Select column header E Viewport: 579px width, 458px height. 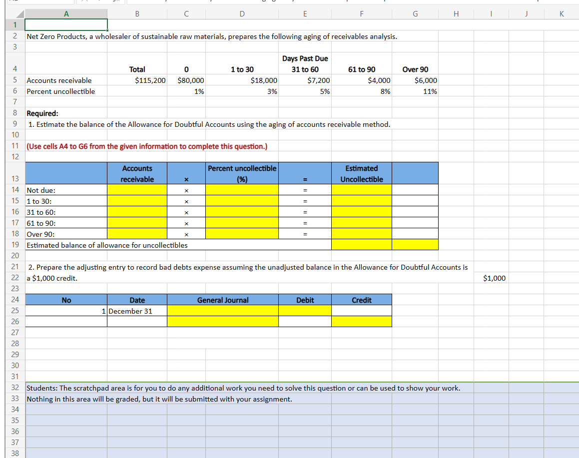pyautogui.click(x=305, y=13)
